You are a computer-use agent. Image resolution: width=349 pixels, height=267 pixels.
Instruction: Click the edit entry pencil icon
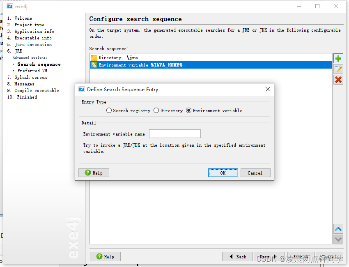coord(338,69)
